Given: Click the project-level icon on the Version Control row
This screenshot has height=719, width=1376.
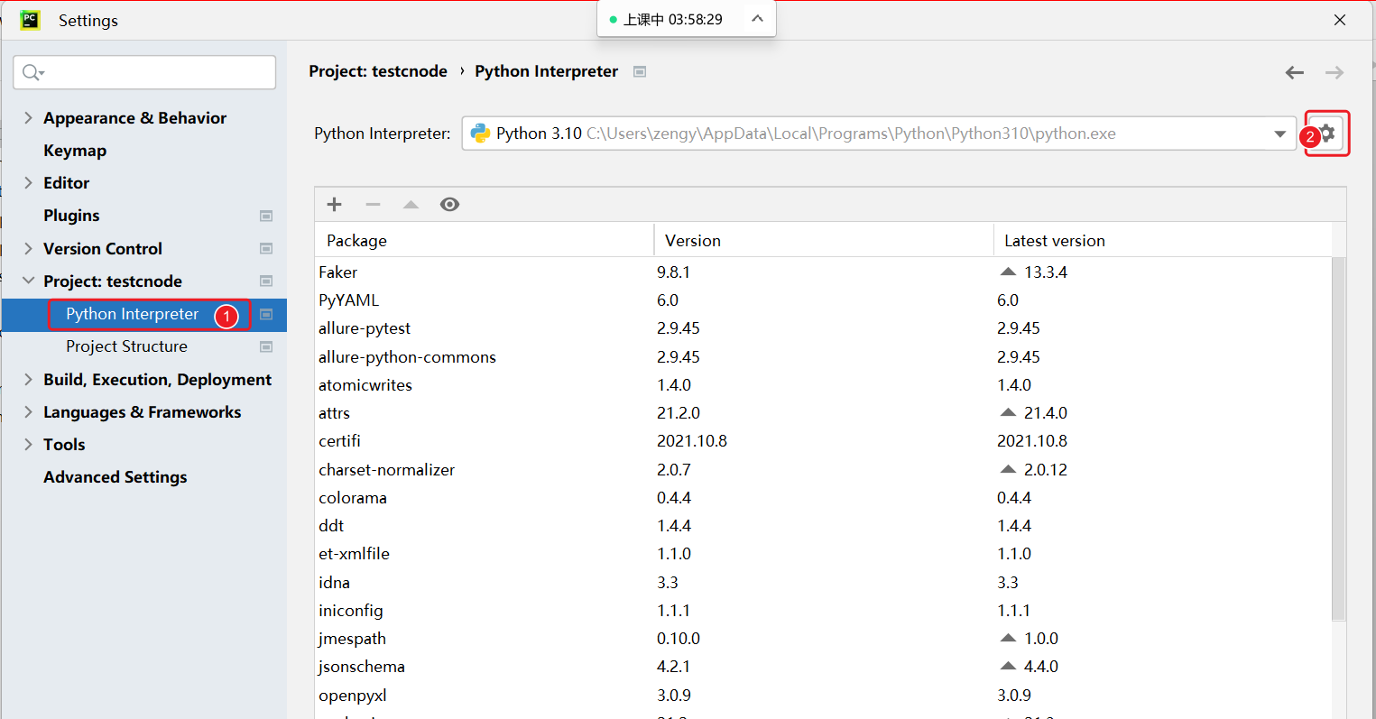Looking at the screenshot, I should point(266,248).
